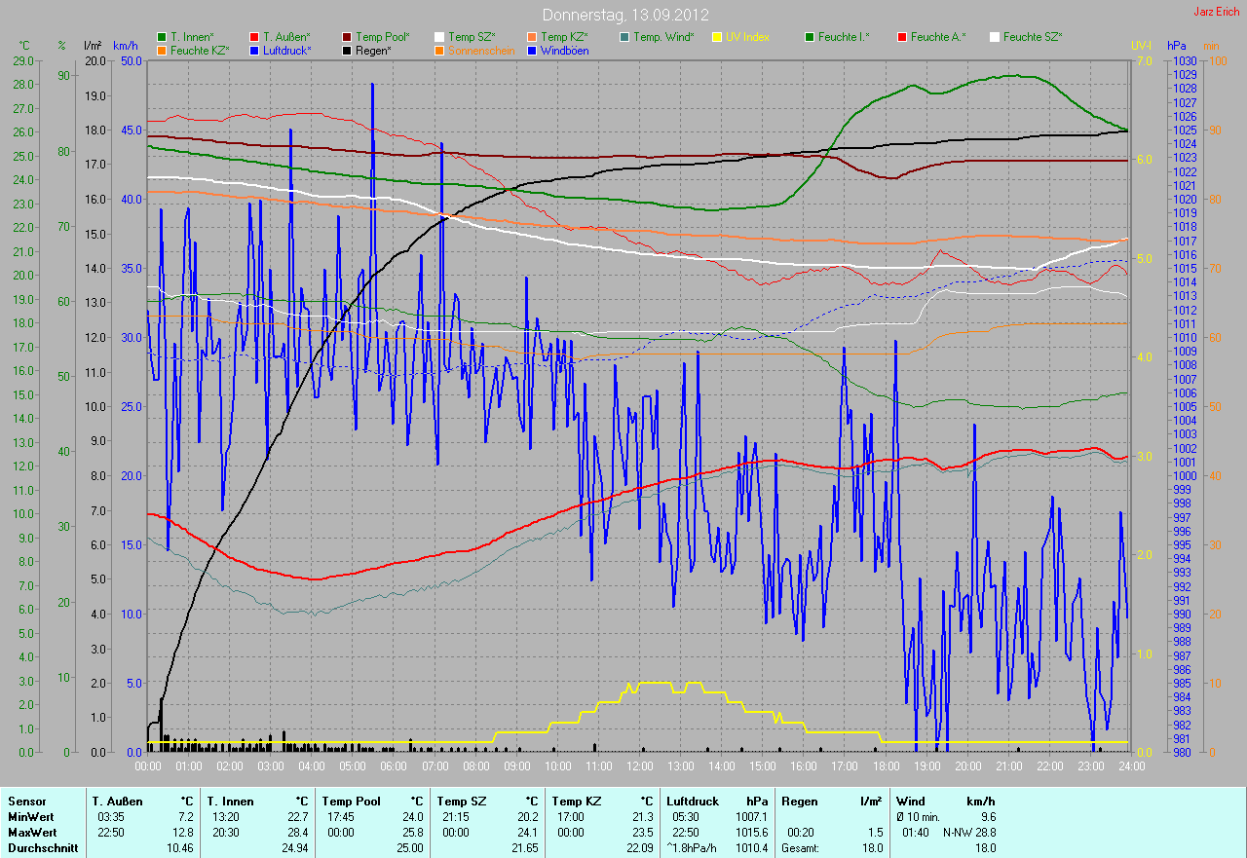Click the 'UV-I' axis unit label

pos(1141,46)
